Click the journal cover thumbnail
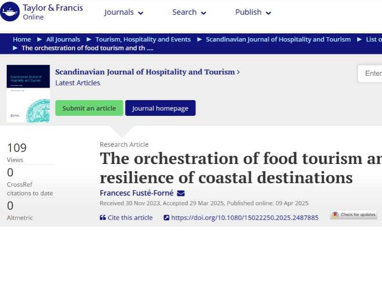 coord(28,93)
